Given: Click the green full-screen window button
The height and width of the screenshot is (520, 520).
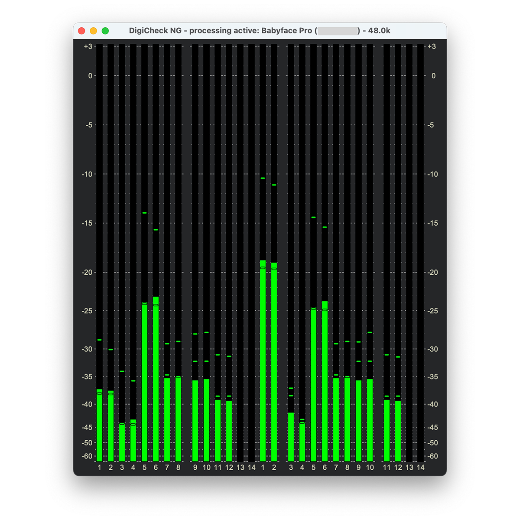Looking at the screenshot, I should [105, 31].
